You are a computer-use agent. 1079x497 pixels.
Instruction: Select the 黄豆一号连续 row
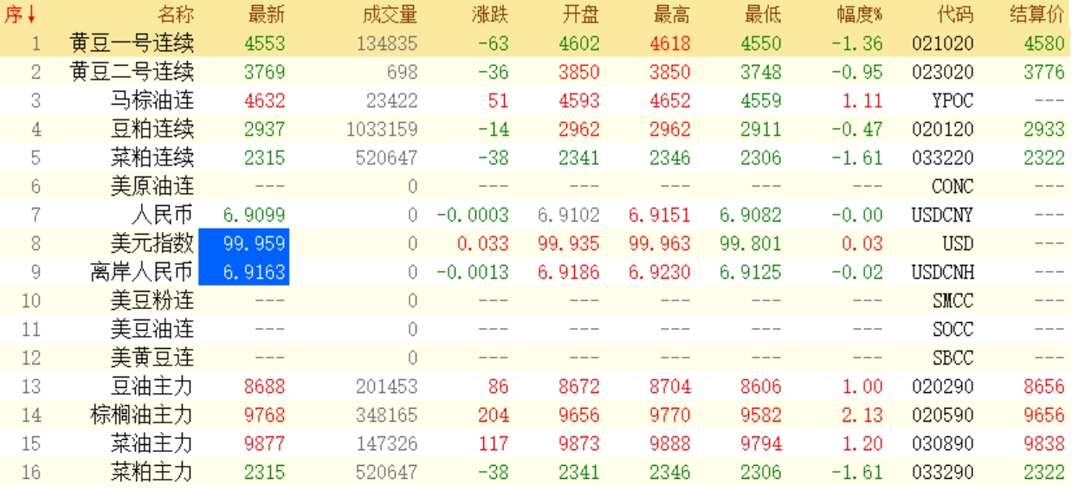tap(132, 43)
